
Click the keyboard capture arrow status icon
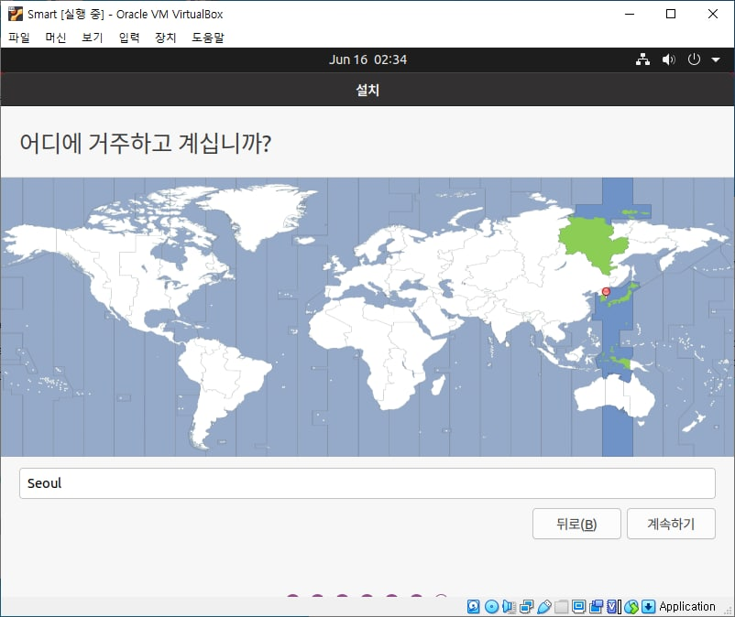coord(648,607)
